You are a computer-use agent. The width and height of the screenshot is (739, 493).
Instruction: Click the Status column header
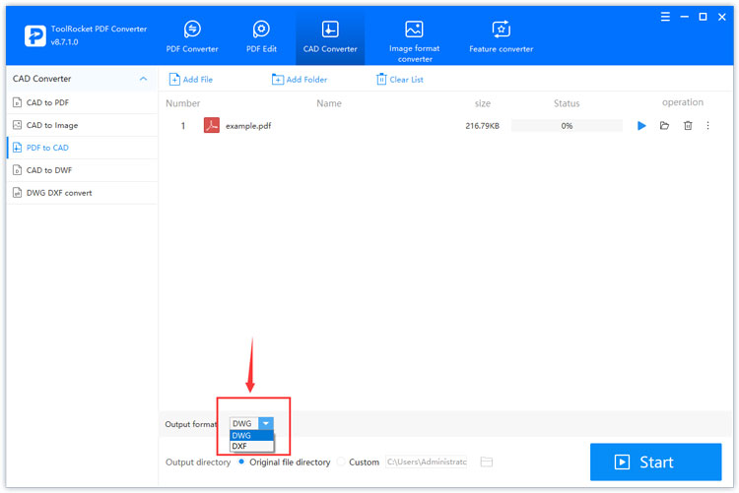pos(567,103)
